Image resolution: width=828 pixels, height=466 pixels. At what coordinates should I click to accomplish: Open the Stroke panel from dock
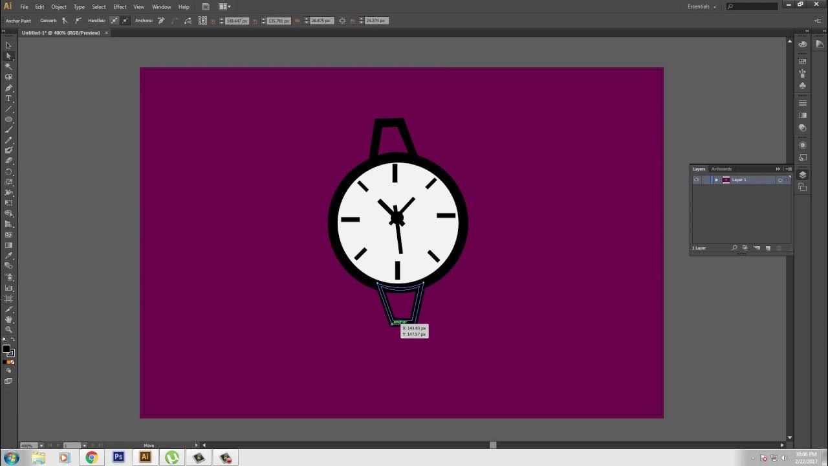[x=803, y=103]
